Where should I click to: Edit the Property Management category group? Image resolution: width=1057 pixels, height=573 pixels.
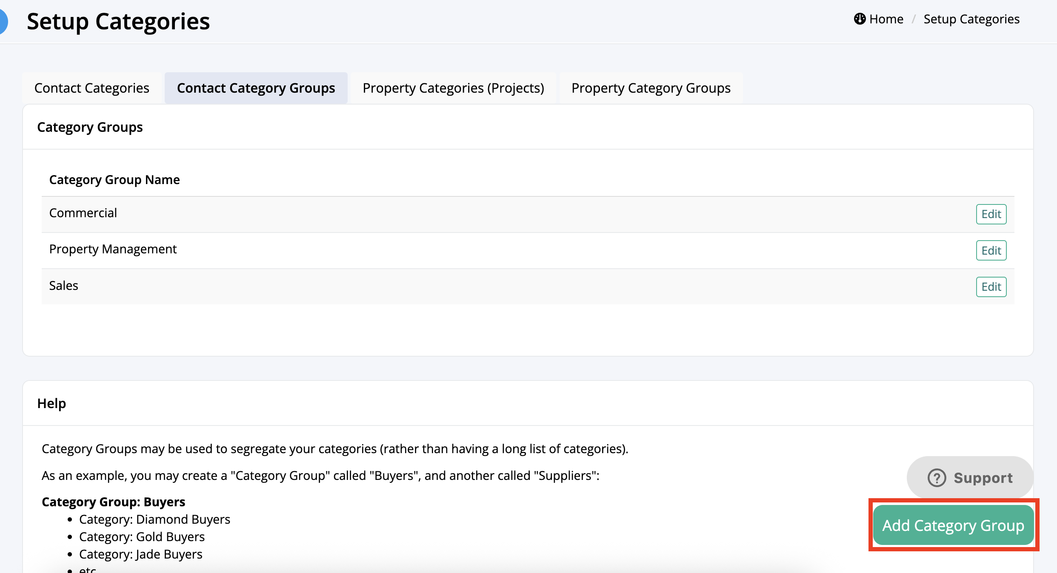[991, 250]
